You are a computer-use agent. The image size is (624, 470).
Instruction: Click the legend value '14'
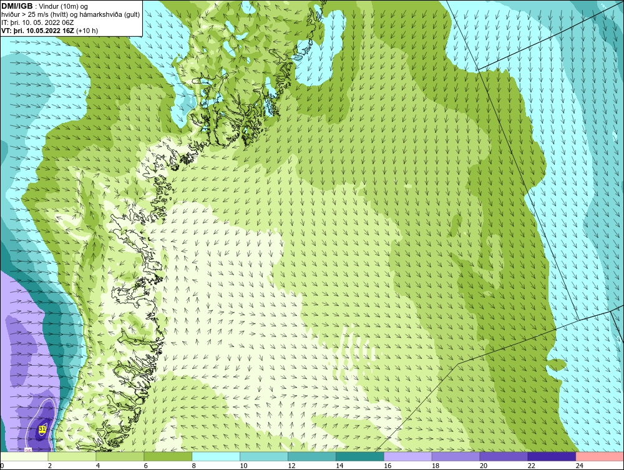(x=339, y=466)
